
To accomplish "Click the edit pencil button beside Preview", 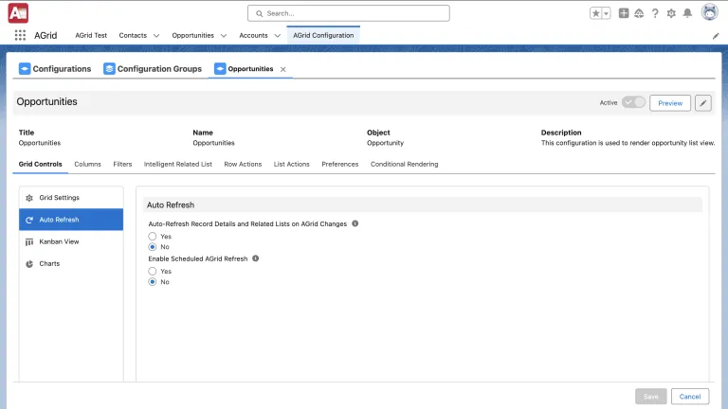I will [703, 103].
